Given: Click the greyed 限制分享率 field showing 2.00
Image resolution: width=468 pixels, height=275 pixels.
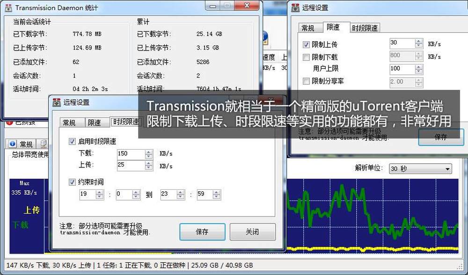Looking at the screenshot, I should pos(402,82).
